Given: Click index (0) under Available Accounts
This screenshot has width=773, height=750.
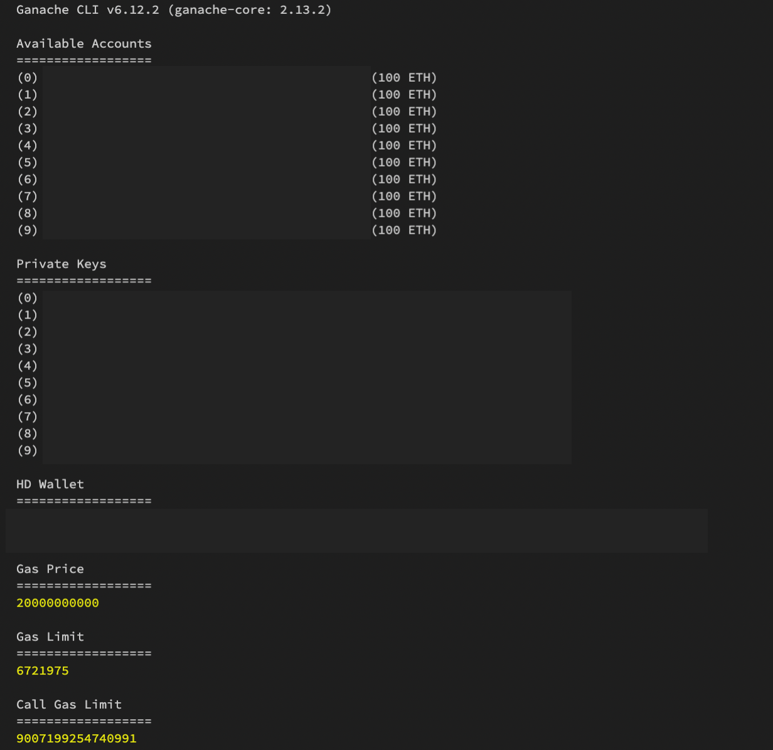Looking at the screenshot, I should point(28,77).
